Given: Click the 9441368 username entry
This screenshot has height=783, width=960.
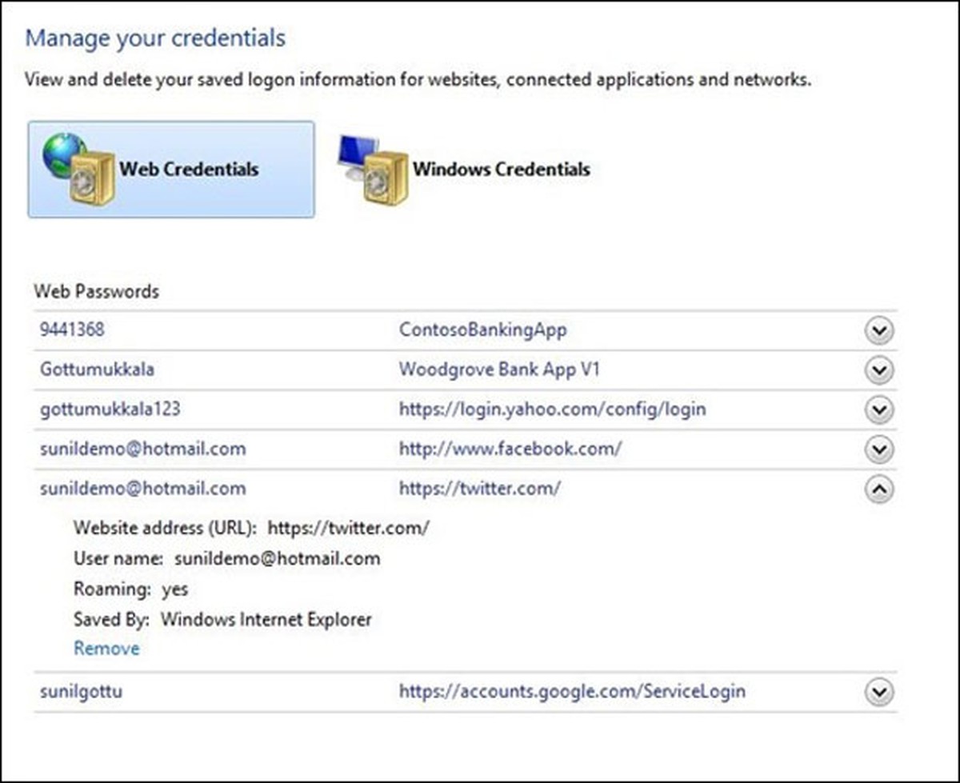Looking at the screenshot, I should (x=72, y=330).
